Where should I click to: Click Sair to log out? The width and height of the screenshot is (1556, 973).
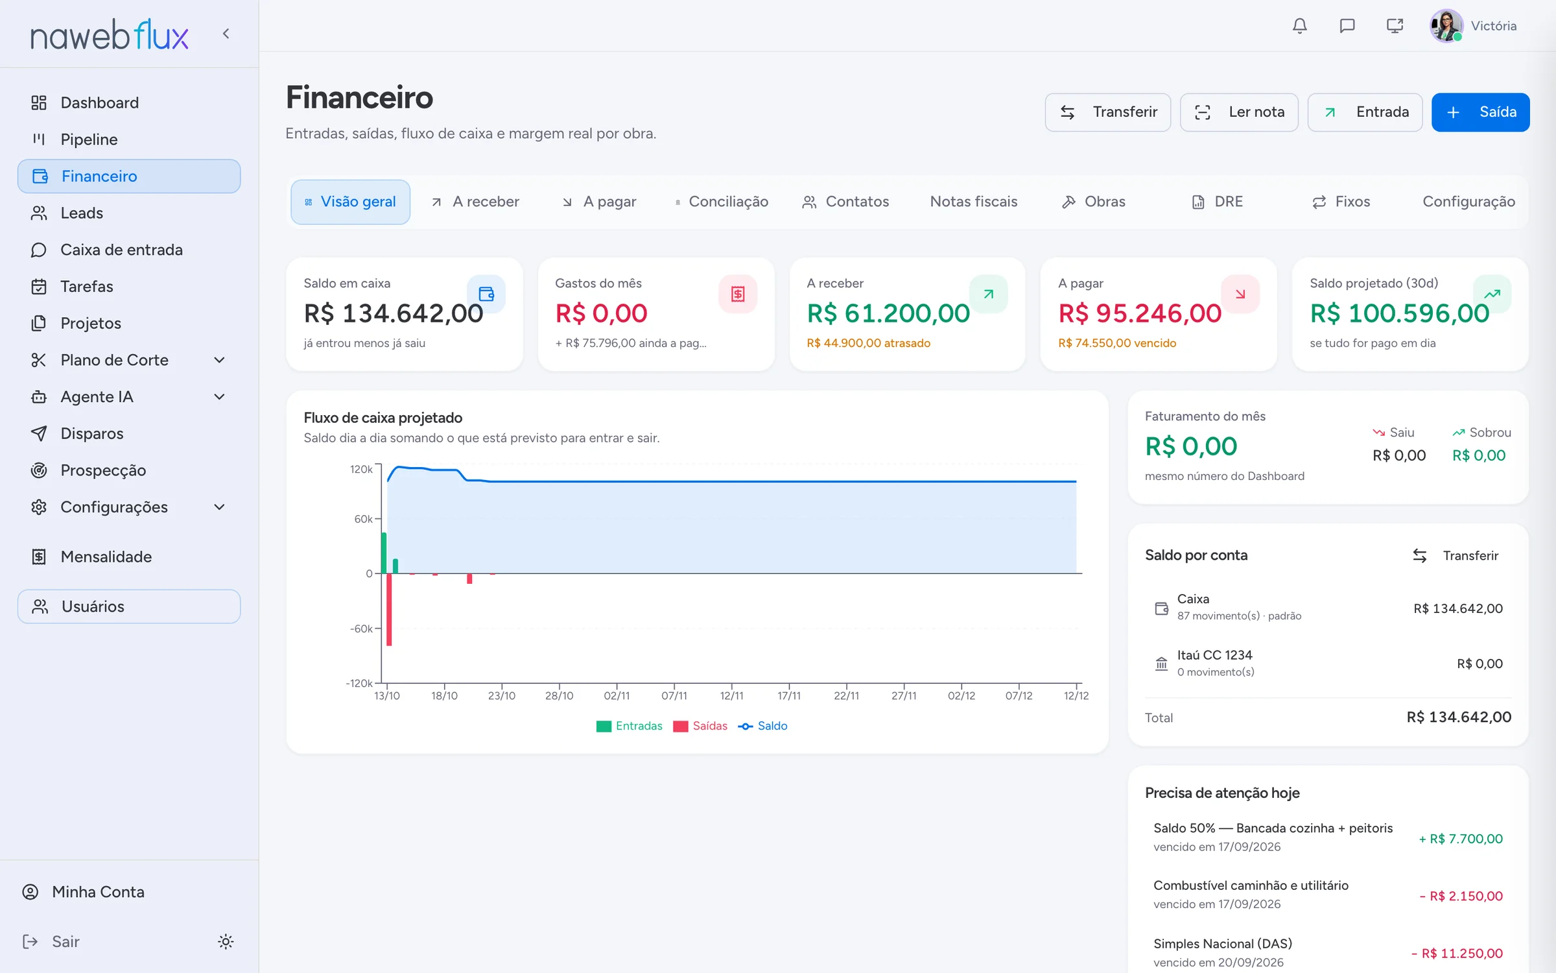click(x=52, y=941)
